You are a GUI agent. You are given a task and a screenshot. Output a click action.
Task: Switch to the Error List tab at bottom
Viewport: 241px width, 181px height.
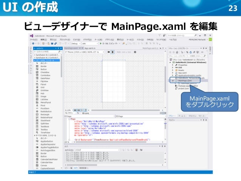[x=68, y=168]
